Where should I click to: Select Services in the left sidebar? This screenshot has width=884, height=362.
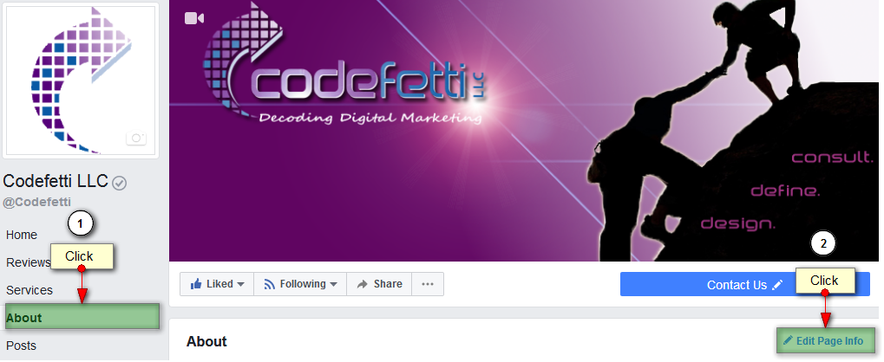point(29,290)
